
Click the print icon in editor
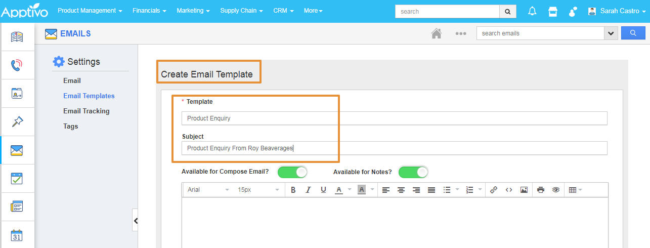pyautogui.click(x=541, y=190)
